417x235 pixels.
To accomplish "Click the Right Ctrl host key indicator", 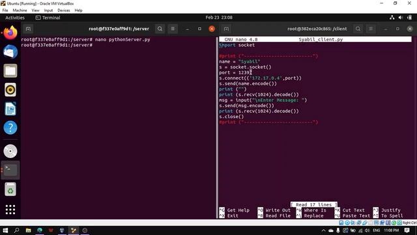I will (x=410, y=223).
